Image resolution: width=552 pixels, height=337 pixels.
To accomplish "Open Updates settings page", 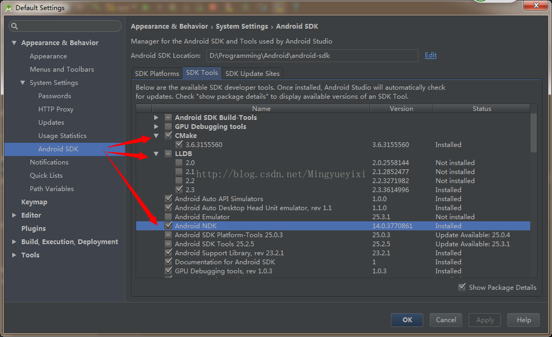I will [52, 123].
